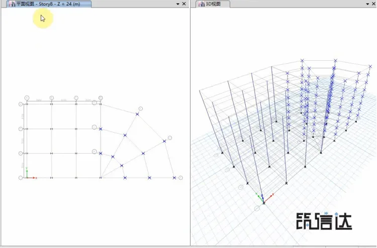377x248 pixels.
Task: Select the topmost blue joint of angled frame
Action: point(137,114)
